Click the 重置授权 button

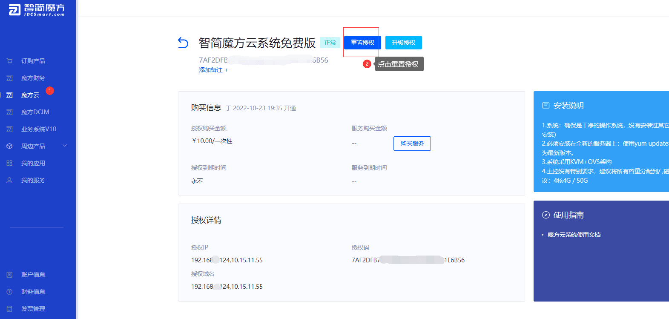click(362, 43)
